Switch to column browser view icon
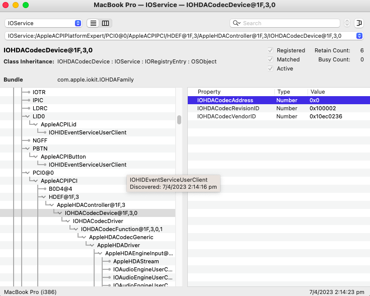 [x=106, y=23]
